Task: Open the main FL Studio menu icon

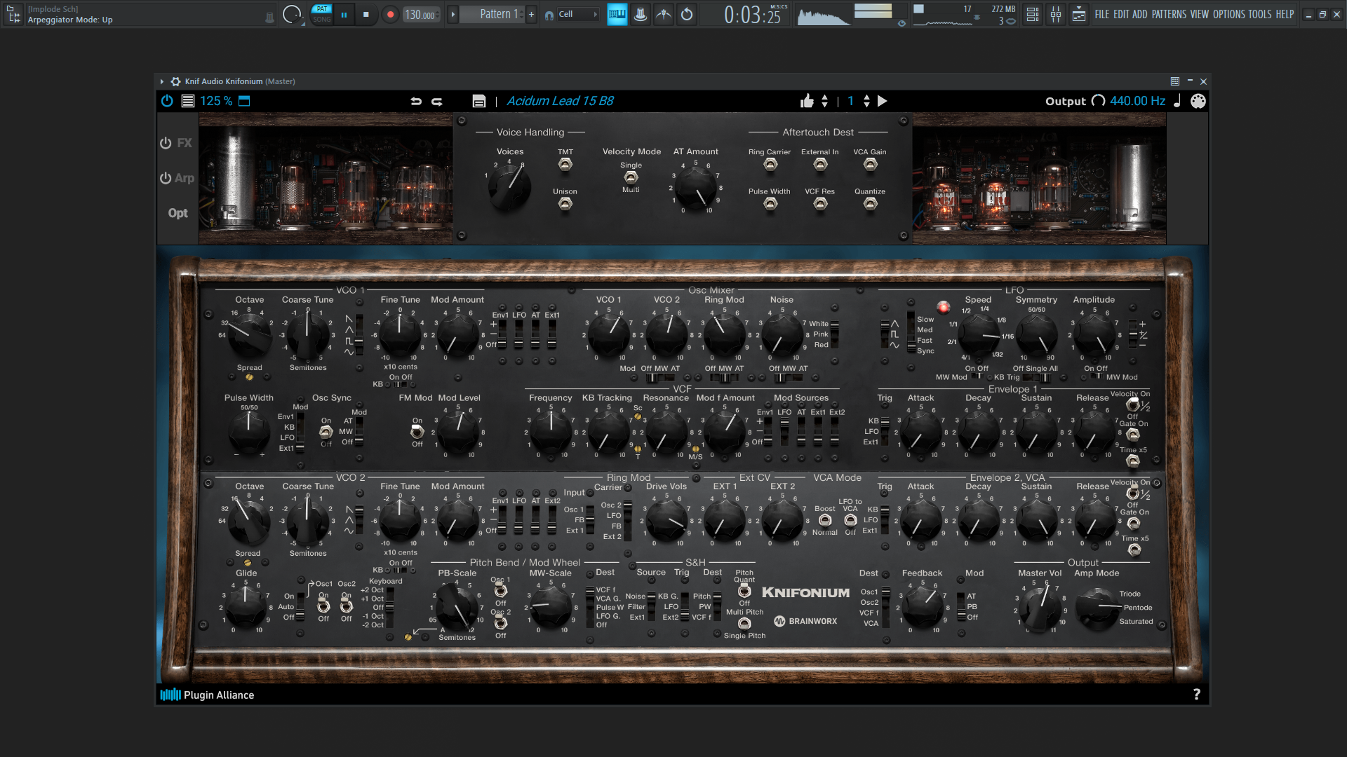Action: point(14,14)
